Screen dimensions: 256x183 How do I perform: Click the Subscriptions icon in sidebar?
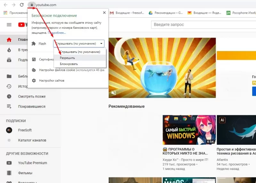click(x=9, y=60)
